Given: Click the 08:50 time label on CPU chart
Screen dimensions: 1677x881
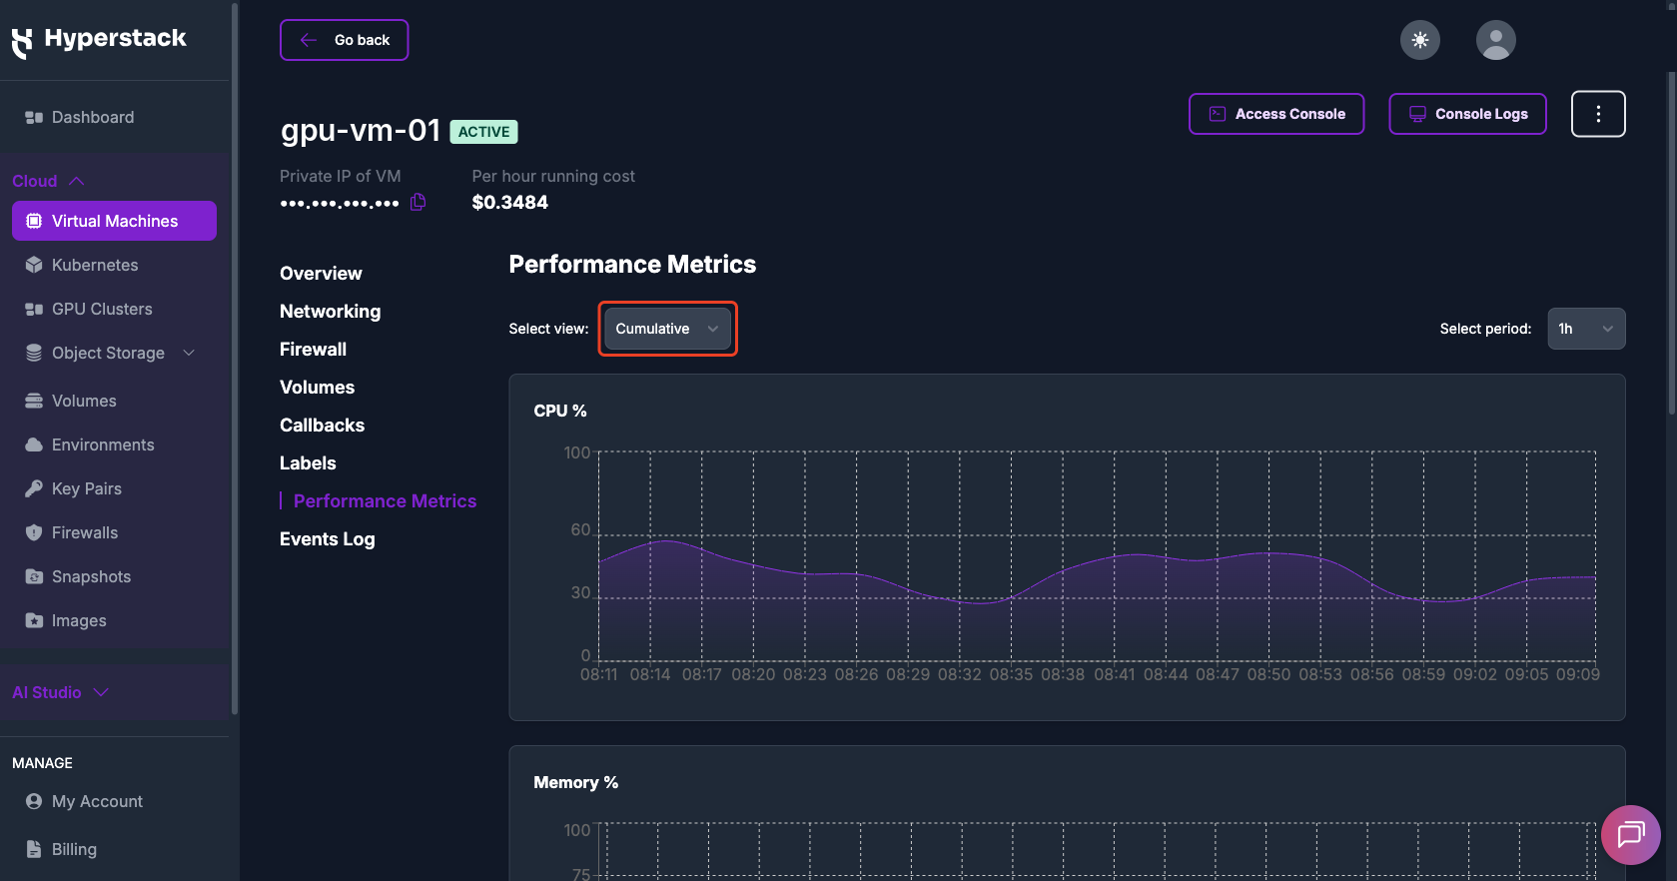Looking at the screenshot, I should [1268, 674].
